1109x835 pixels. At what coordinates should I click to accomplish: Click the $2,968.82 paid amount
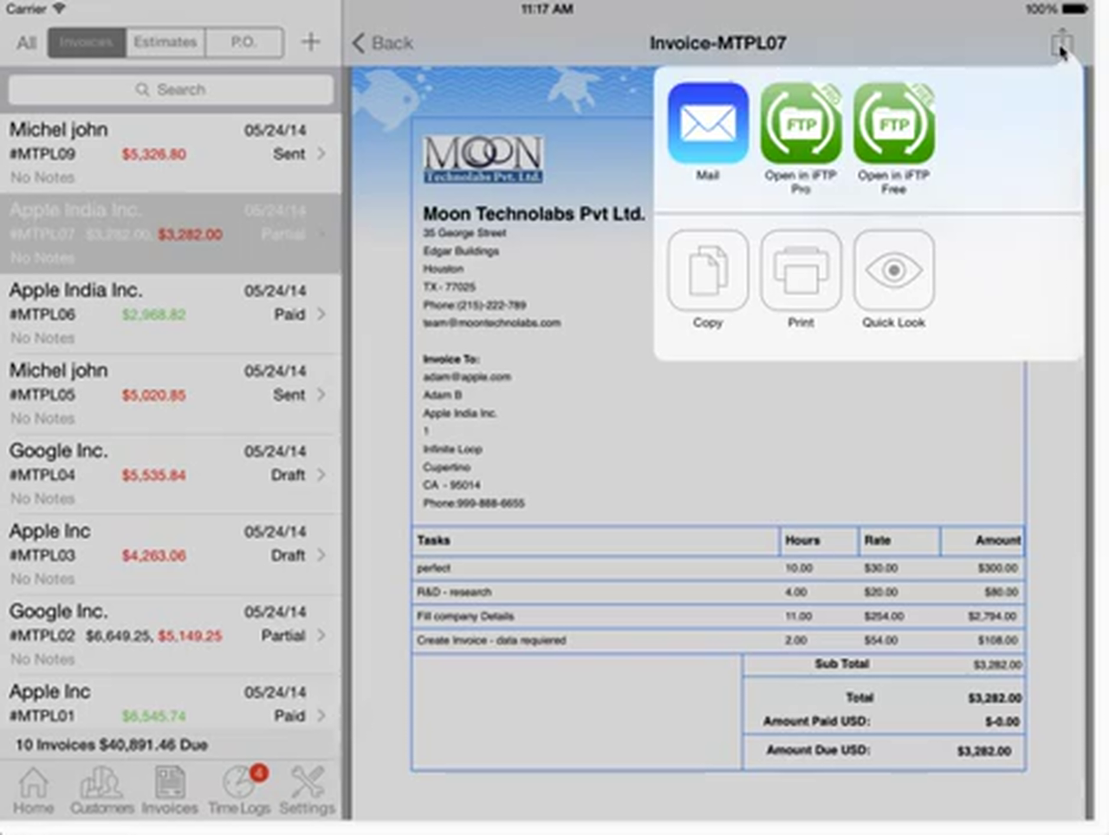click(153, 314)
